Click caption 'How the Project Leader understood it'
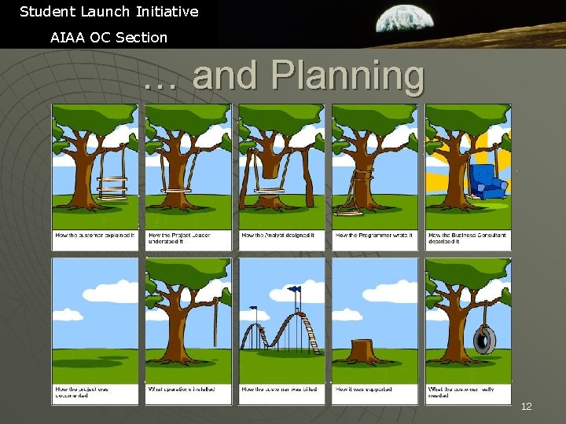Image resolution: width=566 pixels, height=424 pixels. click(179, 239)
